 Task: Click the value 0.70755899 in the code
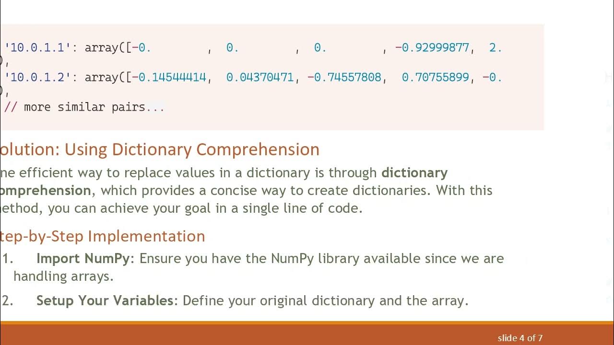pyautogui.click(x=435, y=78)
